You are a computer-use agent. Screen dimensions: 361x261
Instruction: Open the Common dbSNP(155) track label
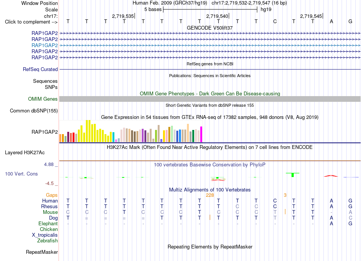pyautogui.click(x=34, y=111)
